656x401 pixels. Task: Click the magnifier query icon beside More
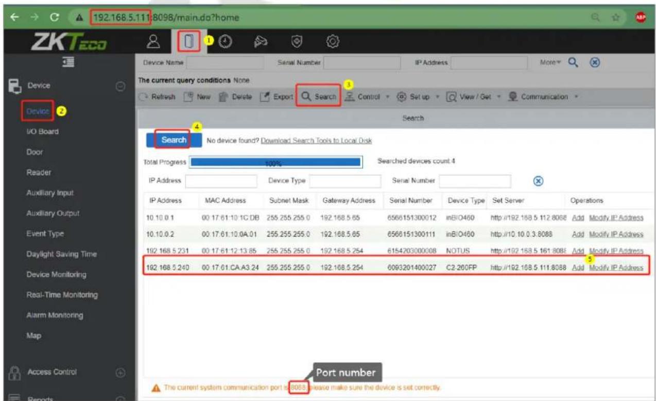573,63
